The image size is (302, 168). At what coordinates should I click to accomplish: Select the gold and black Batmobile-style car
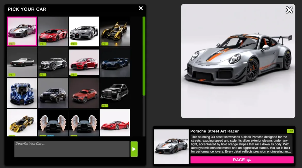[x=115, y=31]
